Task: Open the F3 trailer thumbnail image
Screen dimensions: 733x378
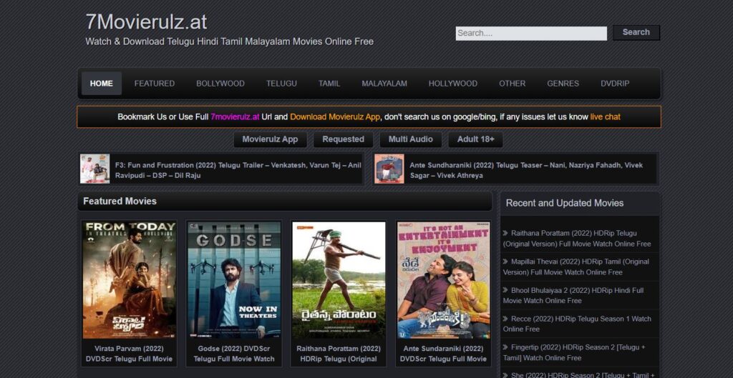Action: click(x=94, y=169)
